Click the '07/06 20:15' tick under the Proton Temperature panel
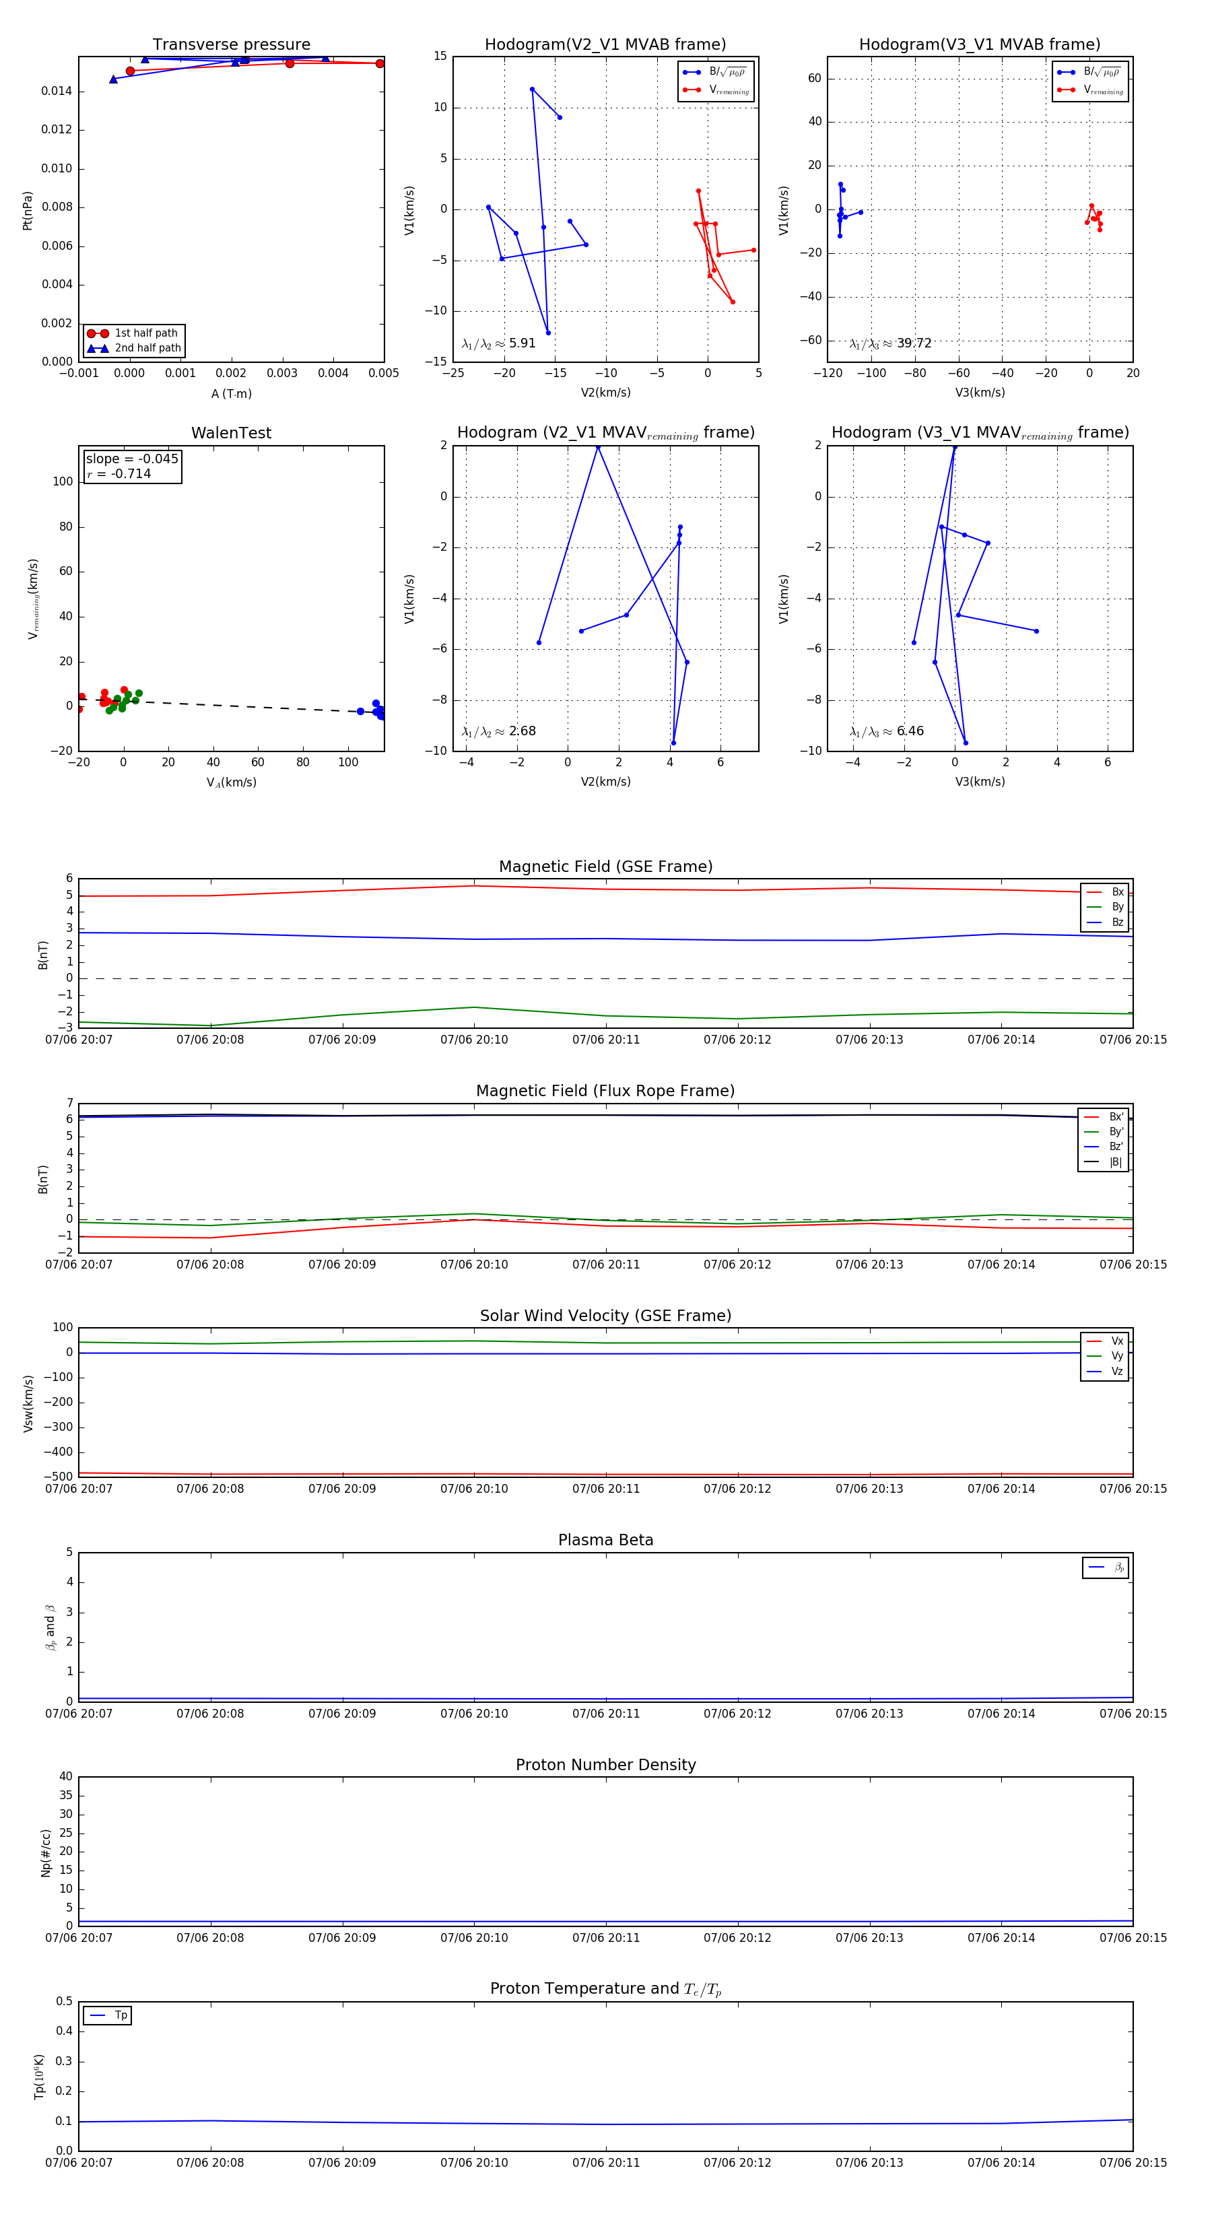Image resolution: width=1212 pixels, height=2222 pixels. 1133,2163
